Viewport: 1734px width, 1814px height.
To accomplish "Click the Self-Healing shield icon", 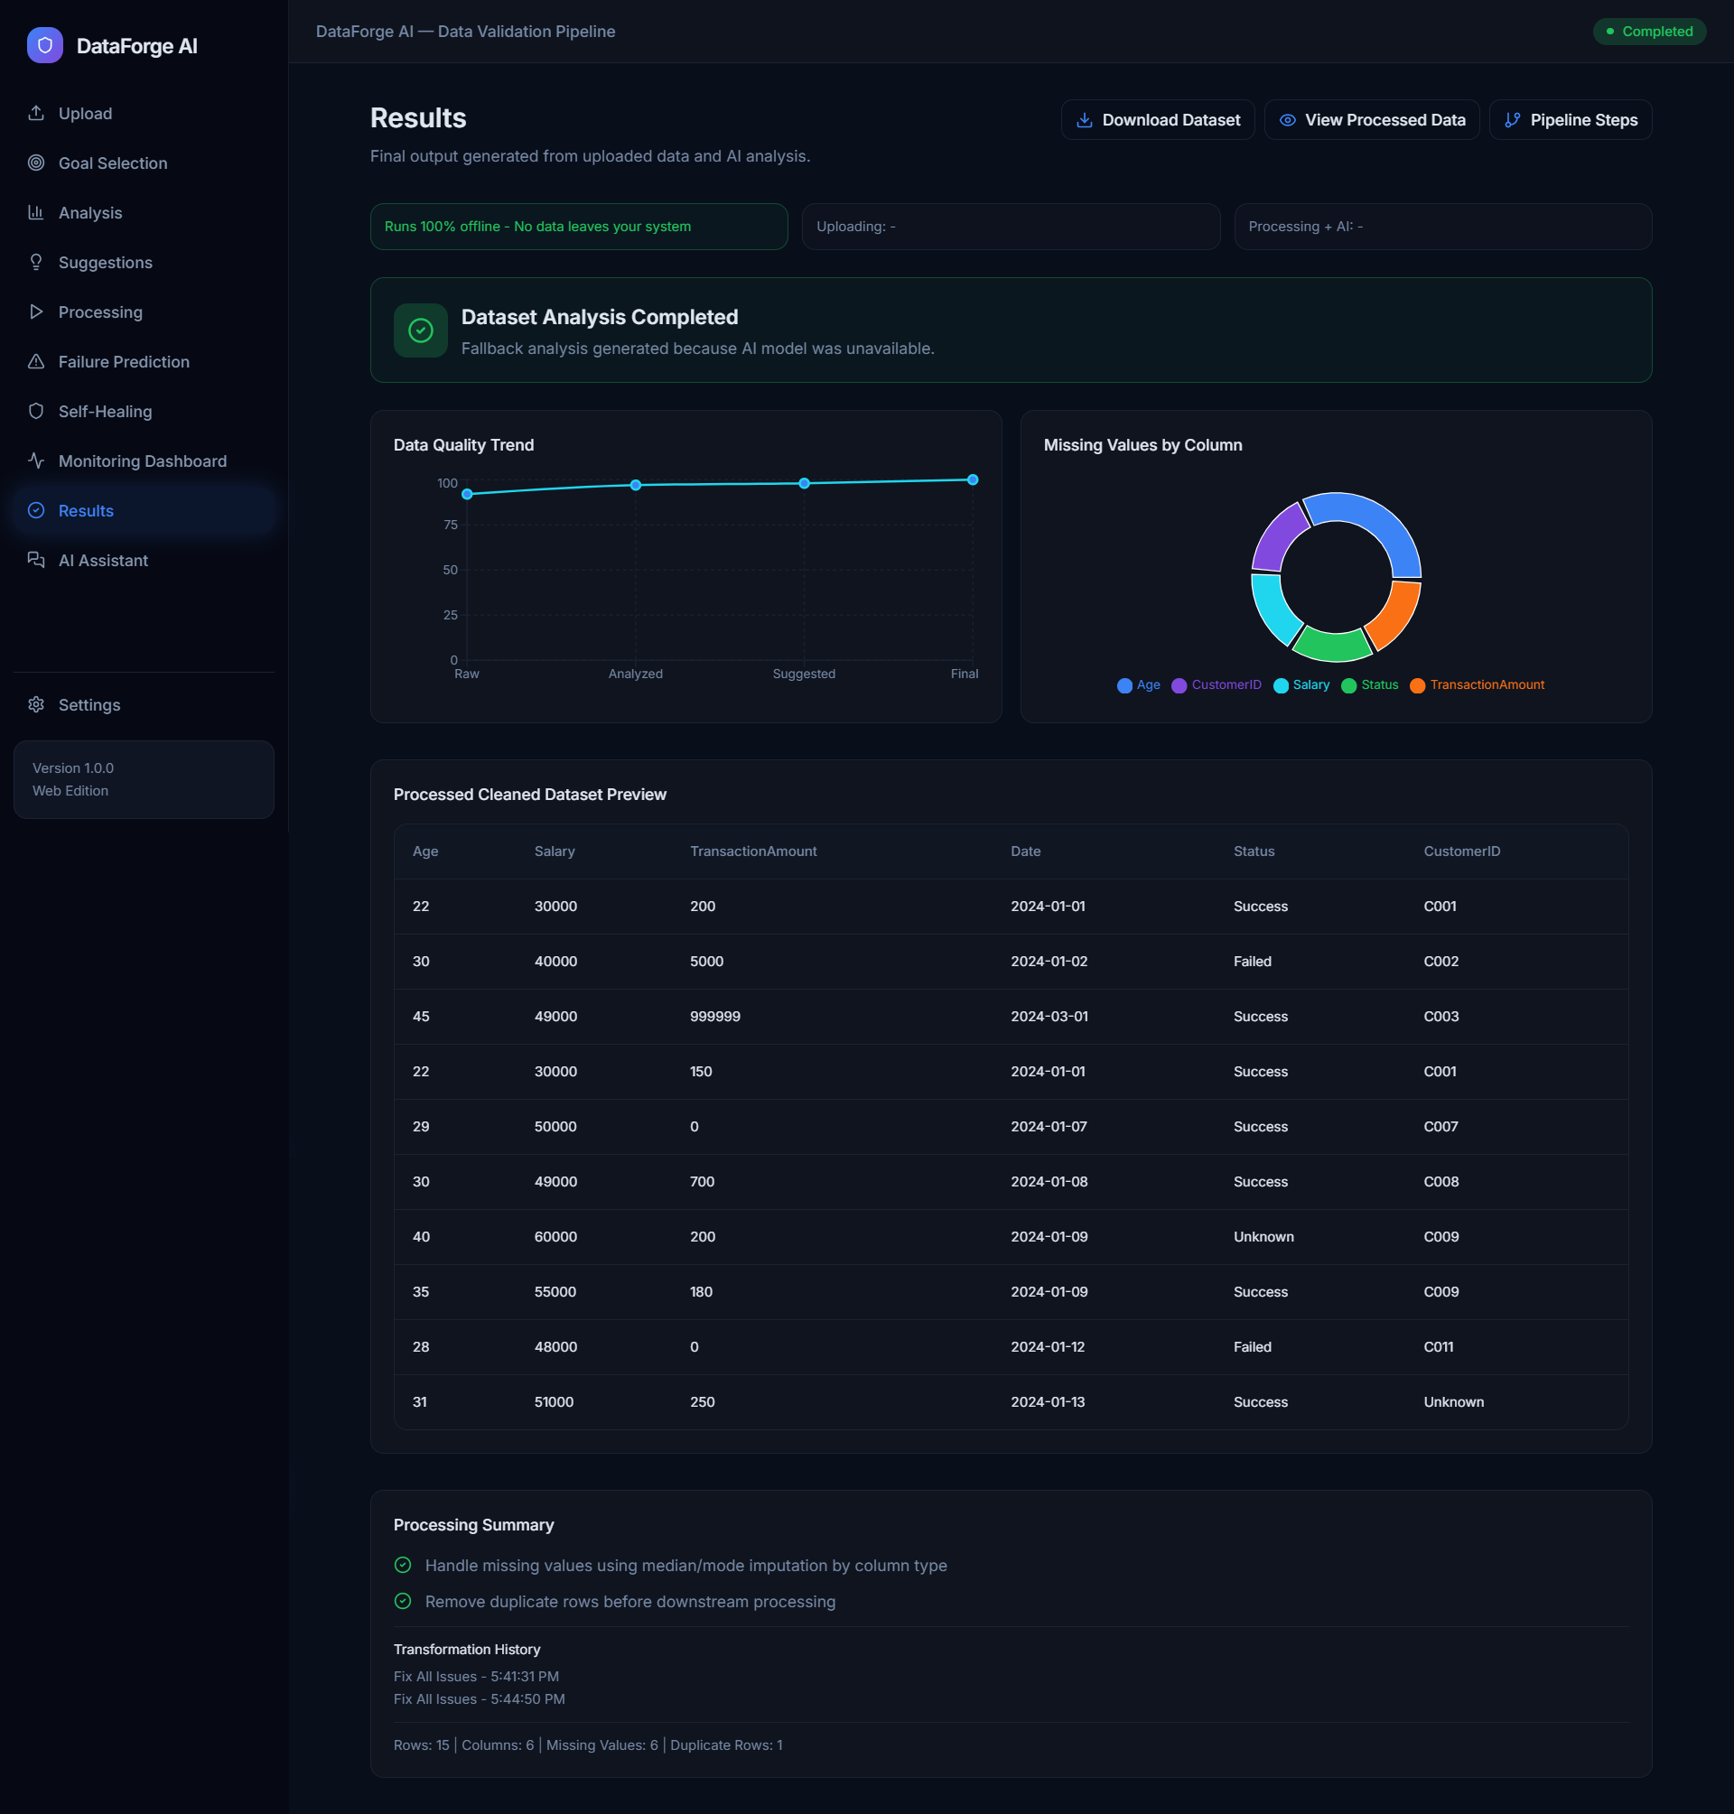I will pos(36,411).
